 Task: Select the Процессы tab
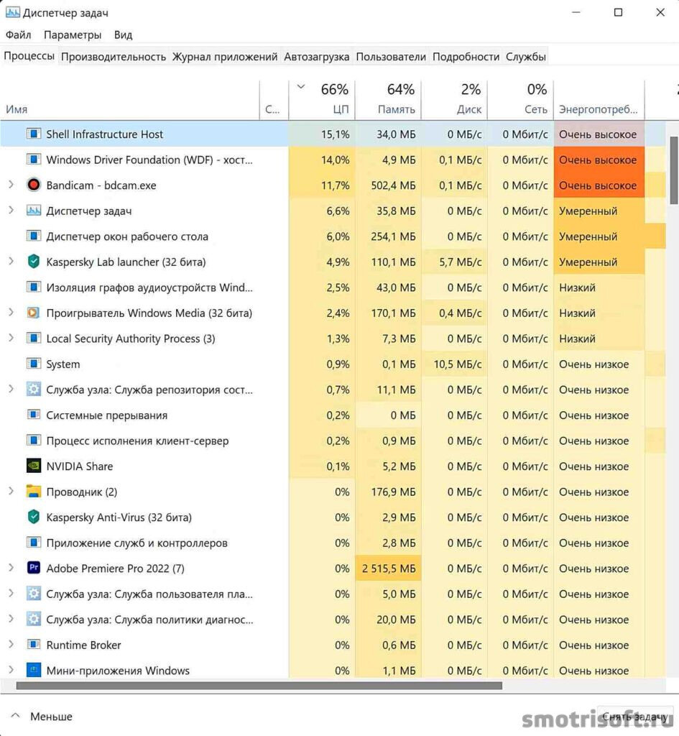coord(29,56)
